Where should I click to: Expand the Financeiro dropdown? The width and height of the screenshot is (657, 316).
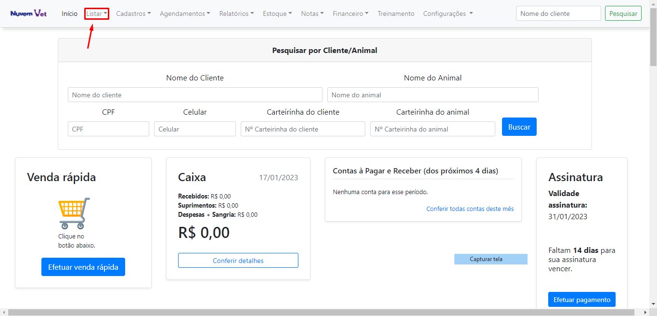[350, 13]
